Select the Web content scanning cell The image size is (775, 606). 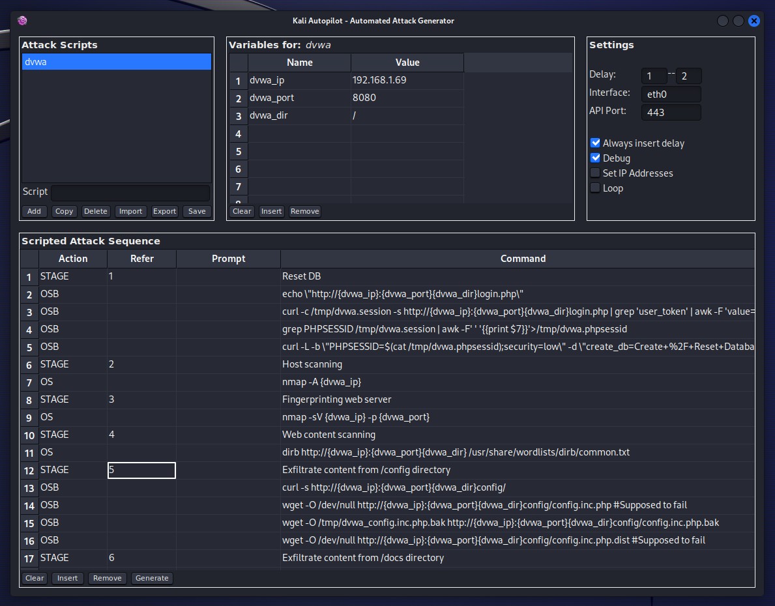pyautogui.click(x=518, y=435)
